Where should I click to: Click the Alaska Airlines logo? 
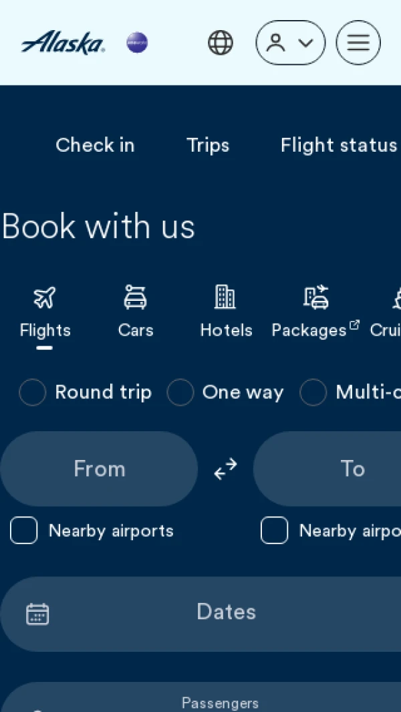(x=63, y=43)
